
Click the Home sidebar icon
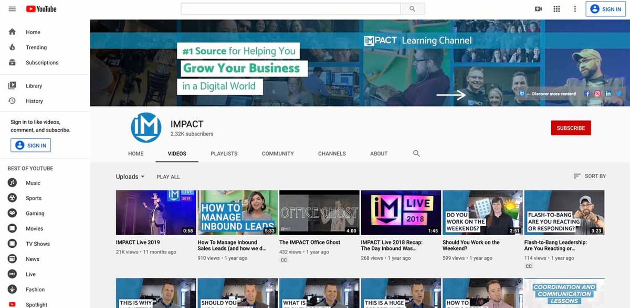point(12,32)
